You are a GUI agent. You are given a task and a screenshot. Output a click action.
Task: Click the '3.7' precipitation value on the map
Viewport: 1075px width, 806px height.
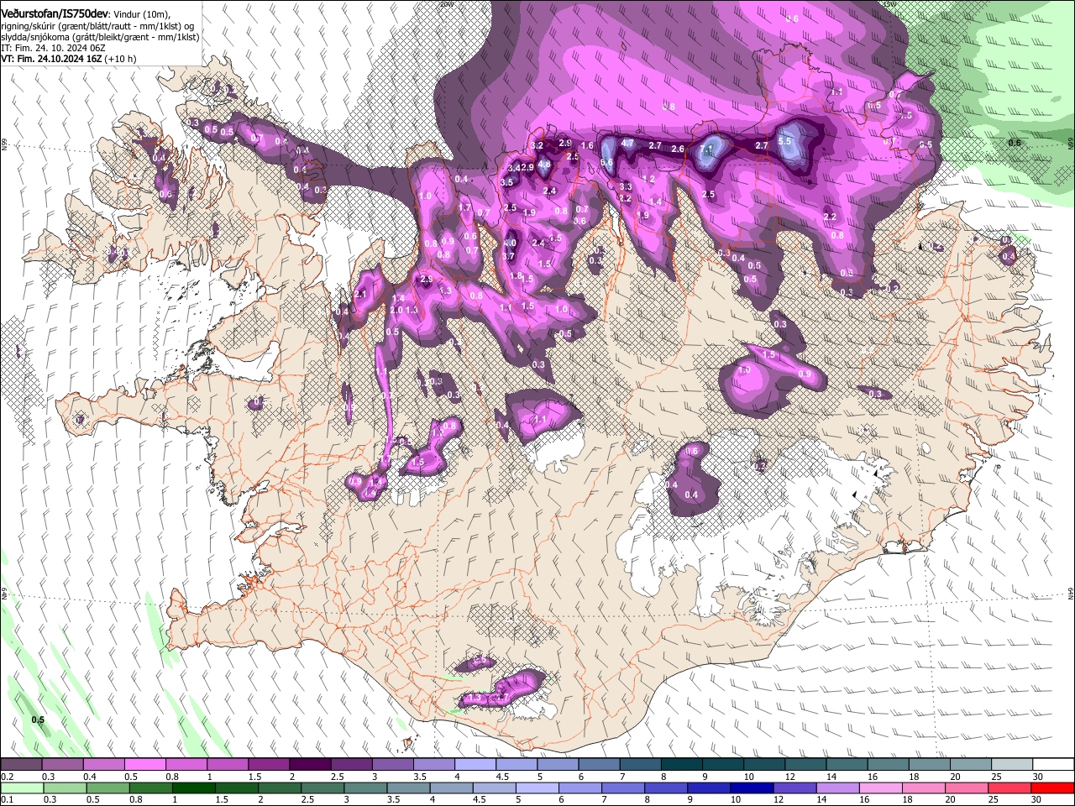[508, 256]
